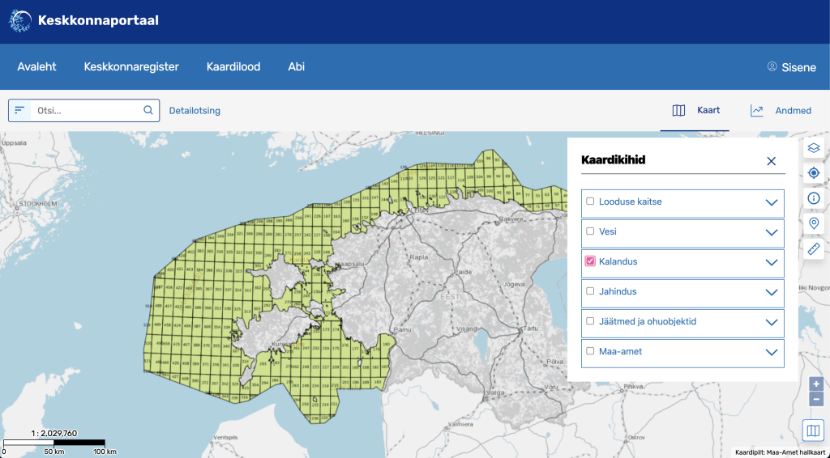The image size is (830, 458).
Task: Click the map scale 1 : 2,029,760 text
Action: (x=54, y=434)
